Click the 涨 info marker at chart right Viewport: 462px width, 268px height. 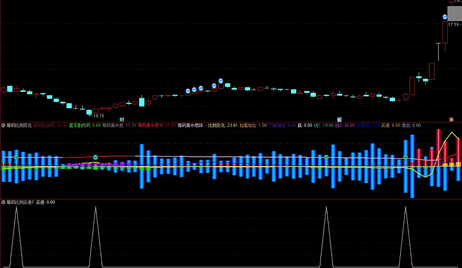click(451, 120)
